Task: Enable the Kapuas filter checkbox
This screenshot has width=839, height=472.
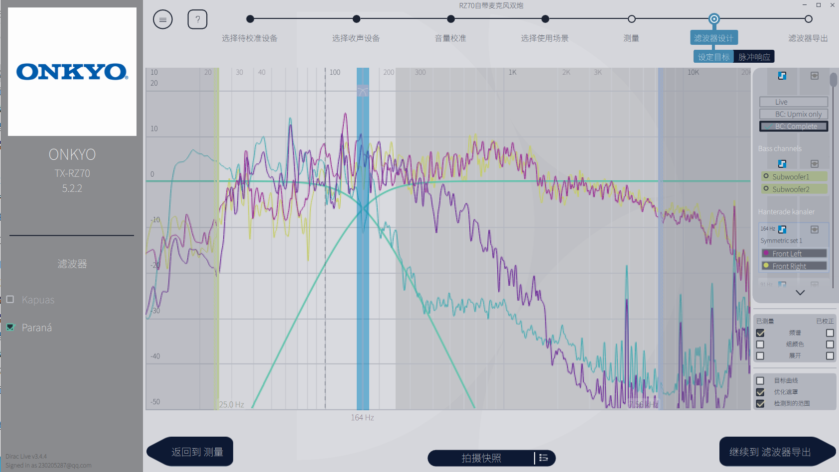Action: tap(10, 299)
